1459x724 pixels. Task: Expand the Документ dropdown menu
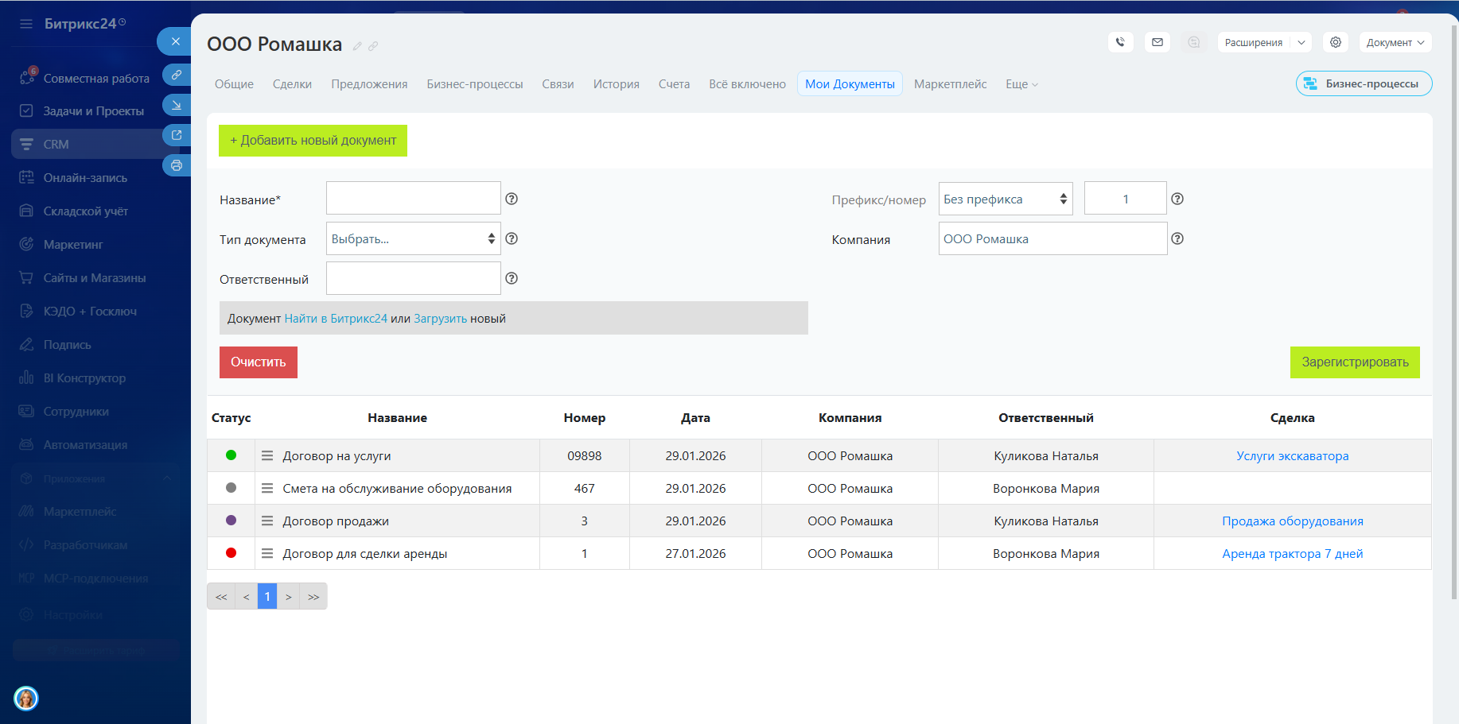1395,42
